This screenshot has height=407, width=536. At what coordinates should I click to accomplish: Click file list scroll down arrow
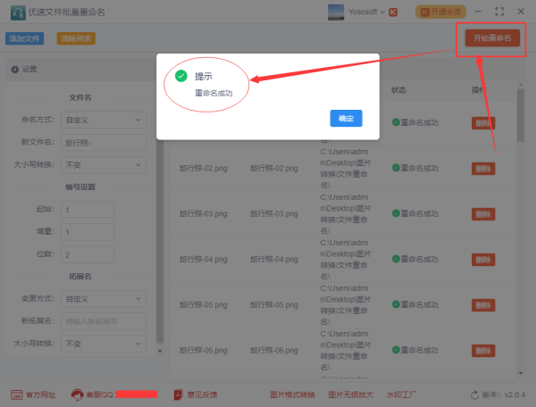click(521, 373)
